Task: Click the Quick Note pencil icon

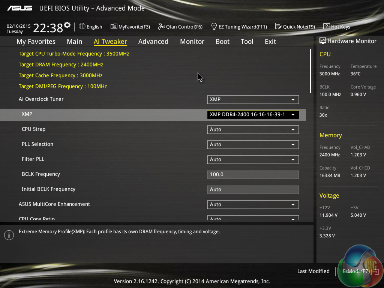Action: [279, 26]
